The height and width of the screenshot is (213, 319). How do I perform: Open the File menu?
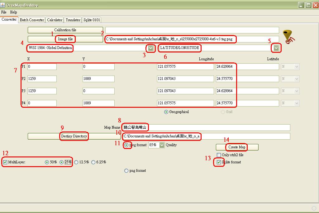tap(4, 12)
